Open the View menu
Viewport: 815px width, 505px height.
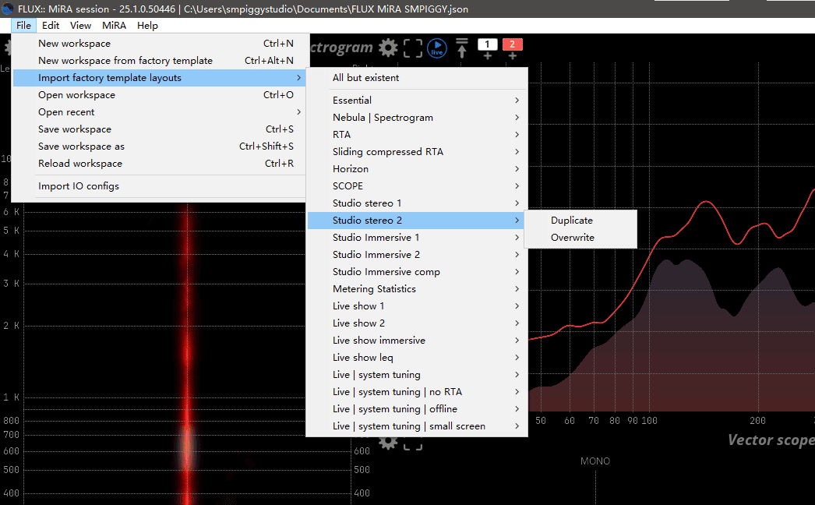point(80,26)
